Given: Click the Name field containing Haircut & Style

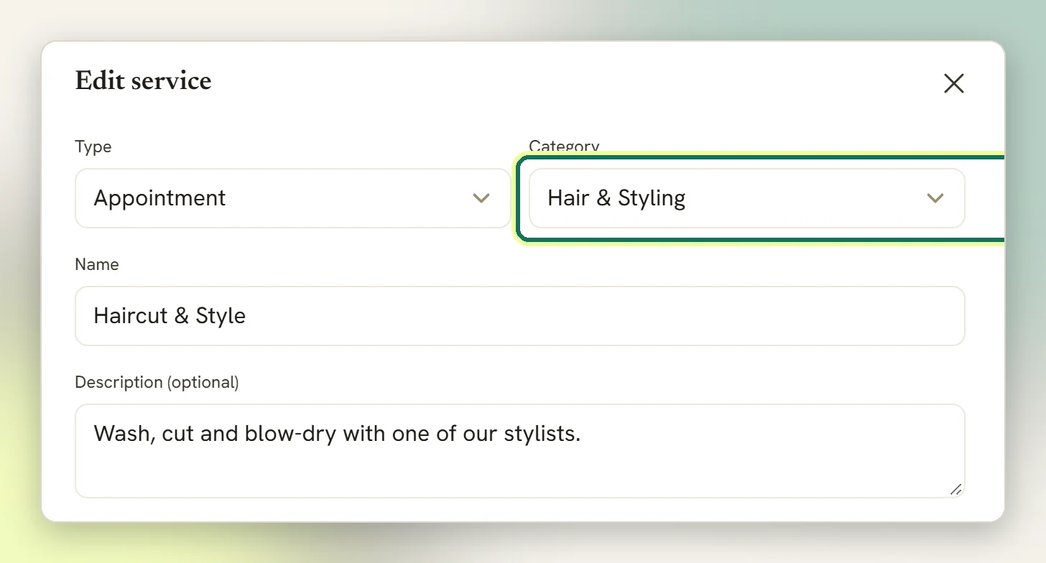Looking at the screenshot, I should (520, 316).
